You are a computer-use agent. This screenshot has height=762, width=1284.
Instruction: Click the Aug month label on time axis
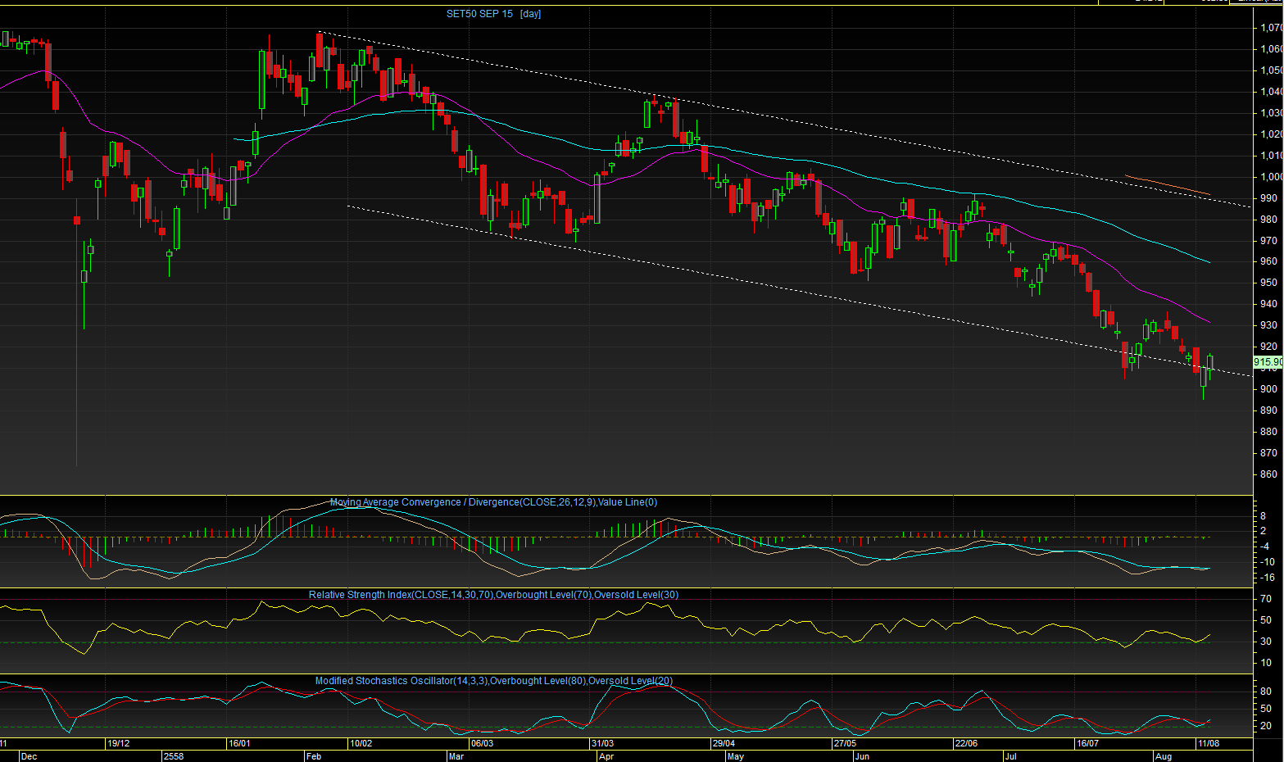pyautogui.click(x=1164, y=756)
